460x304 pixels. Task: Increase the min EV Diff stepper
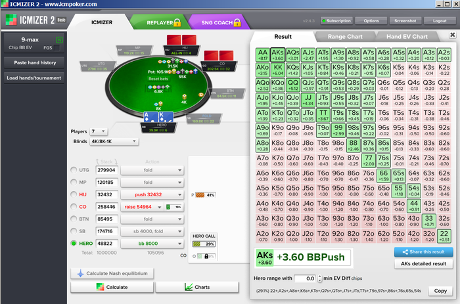pos(320,276)
